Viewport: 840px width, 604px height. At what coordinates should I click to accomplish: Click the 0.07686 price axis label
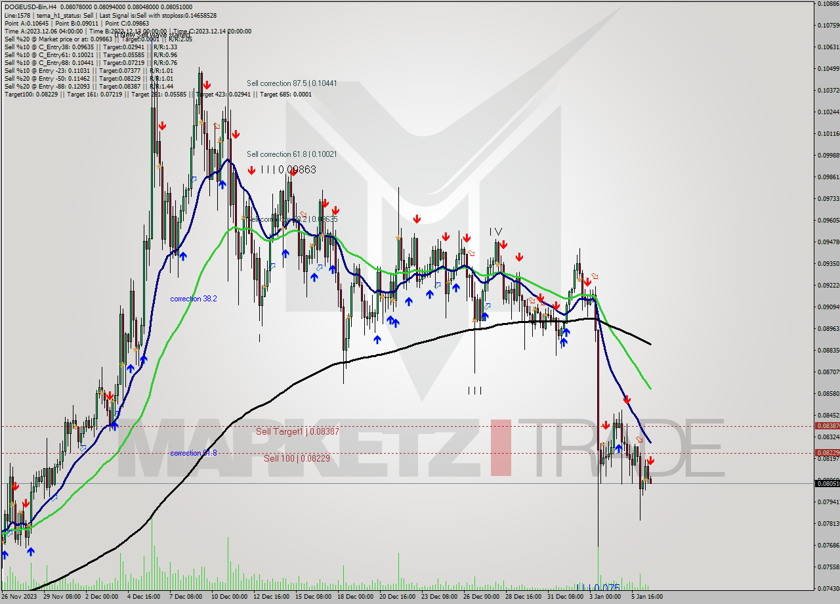point(828,545)
